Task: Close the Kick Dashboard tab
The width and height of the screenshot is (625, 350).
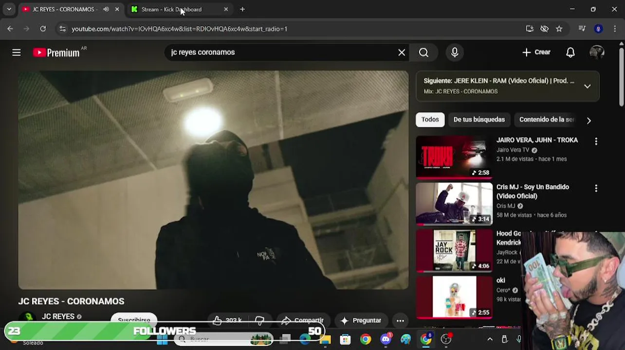Action: tap(226, 9)
